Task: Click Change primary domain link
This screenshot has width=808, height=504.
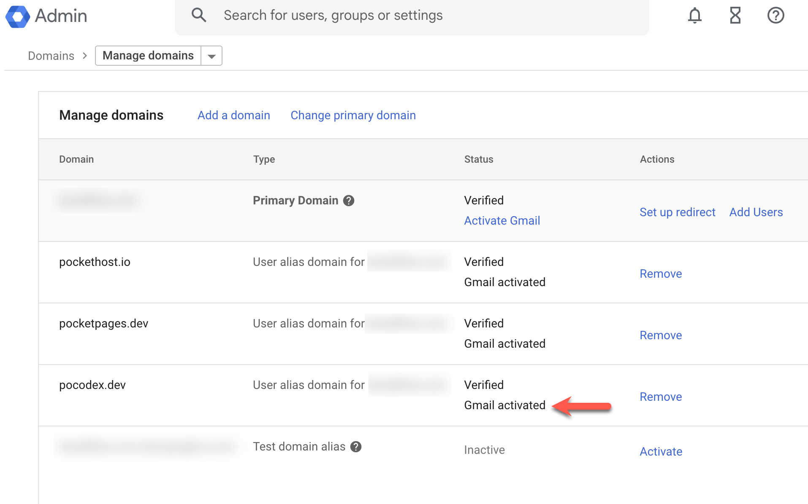Action: (353, 115)
